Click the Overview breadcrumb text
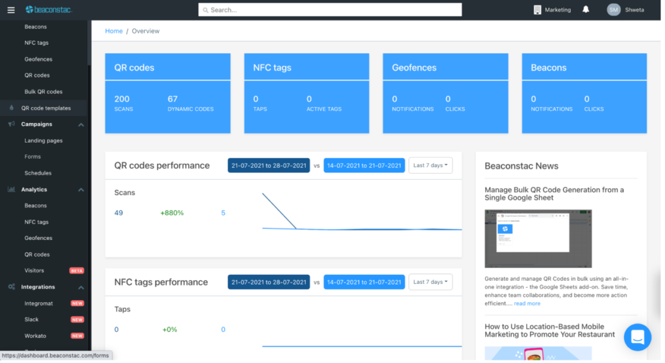The height and width of the screenshot is (363, 665). point(145,31)
